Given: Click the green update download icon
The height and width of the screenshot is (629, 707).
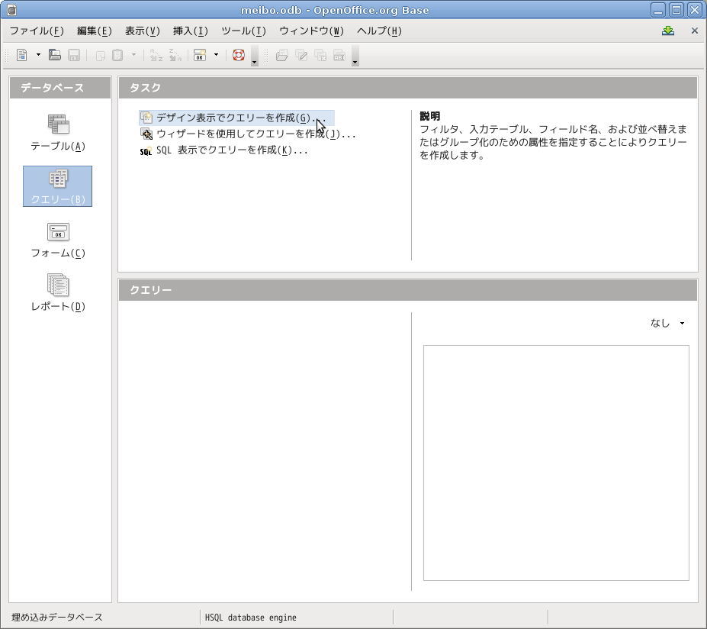Looking at the screenshot, I should tap(668, 31).
